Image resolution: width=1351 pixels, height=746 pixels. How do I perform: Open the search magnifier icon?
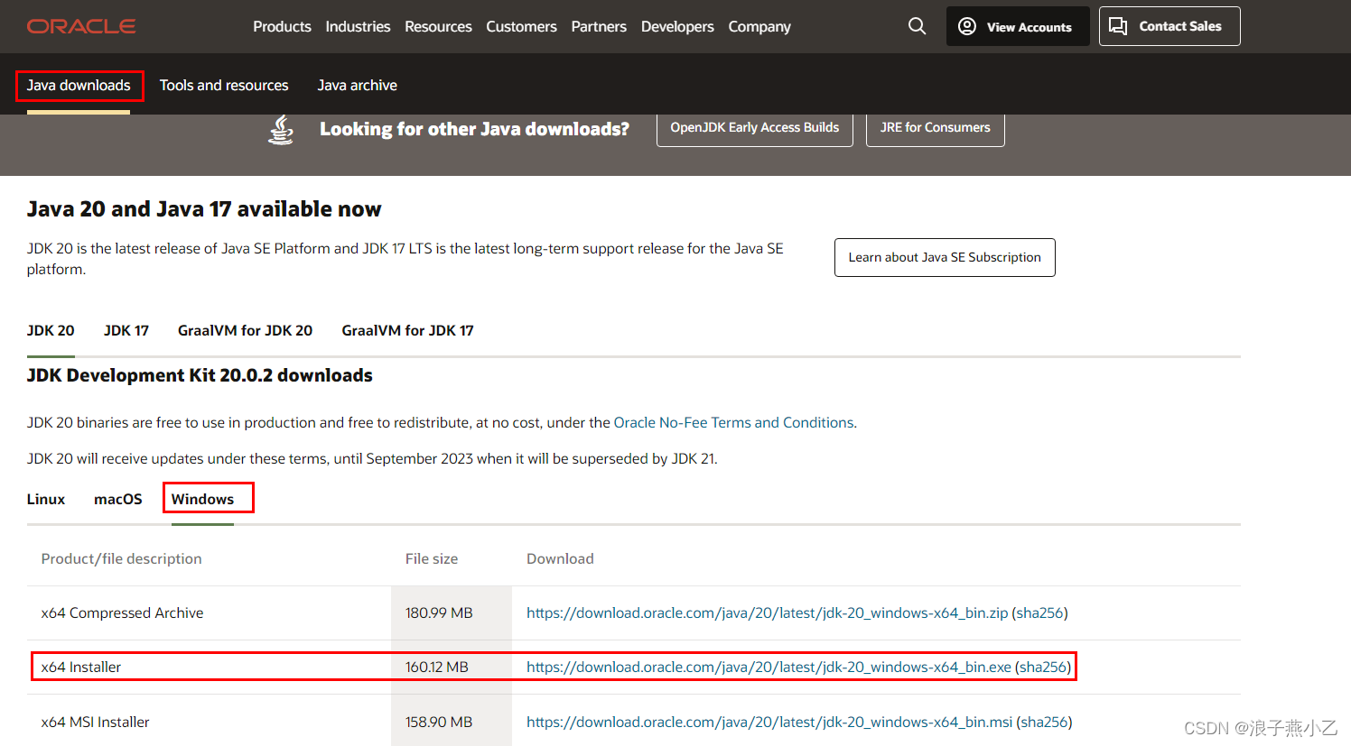click(917, 26)
